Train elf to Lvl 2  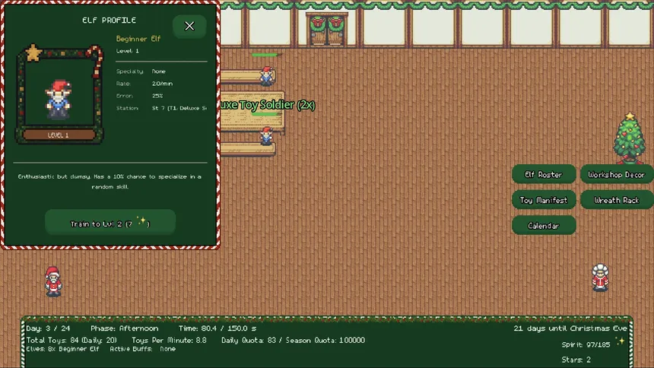(110, 224)
